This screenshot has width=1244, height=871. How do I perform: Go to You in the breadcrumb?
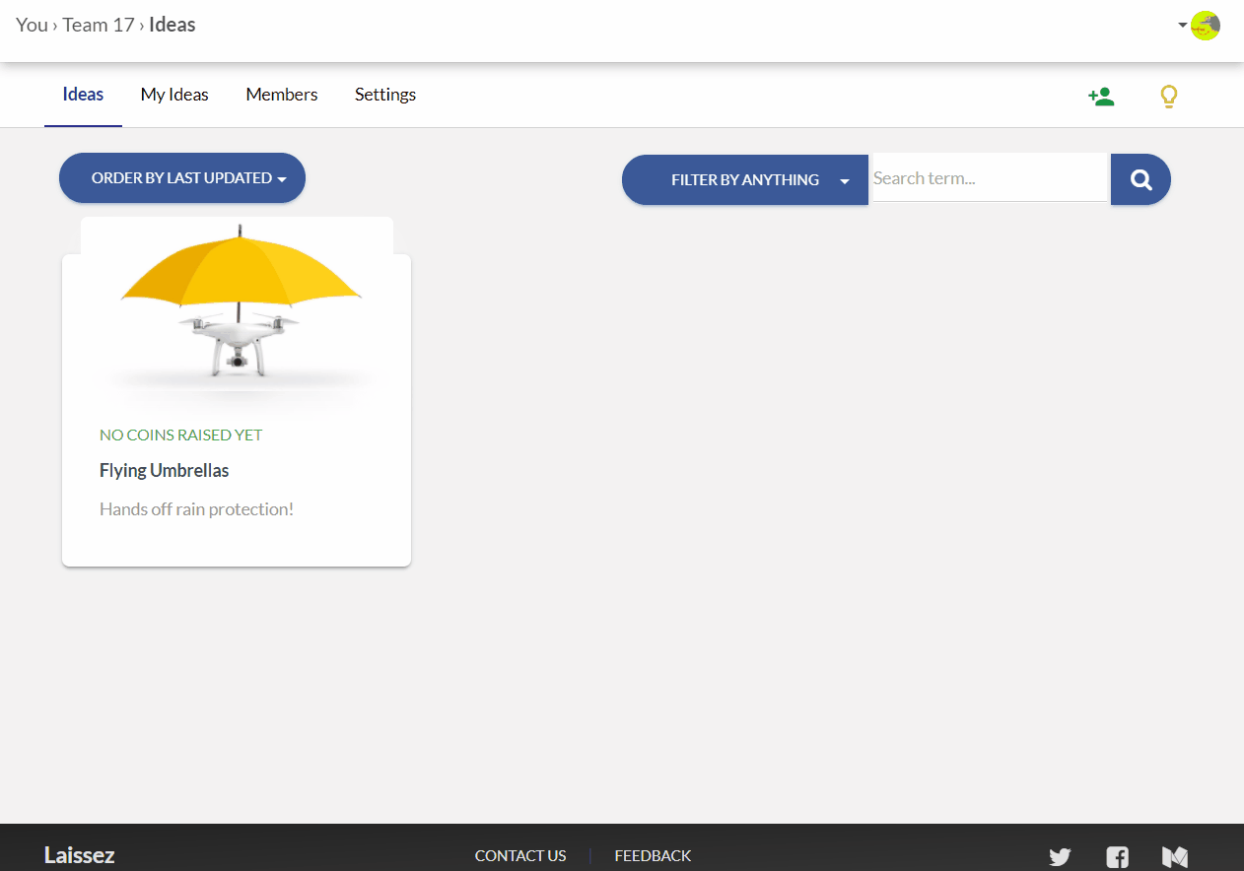click(32, 25)
